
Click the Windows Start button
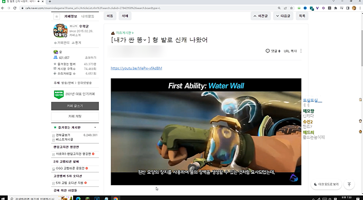click(x=3, y=198)
